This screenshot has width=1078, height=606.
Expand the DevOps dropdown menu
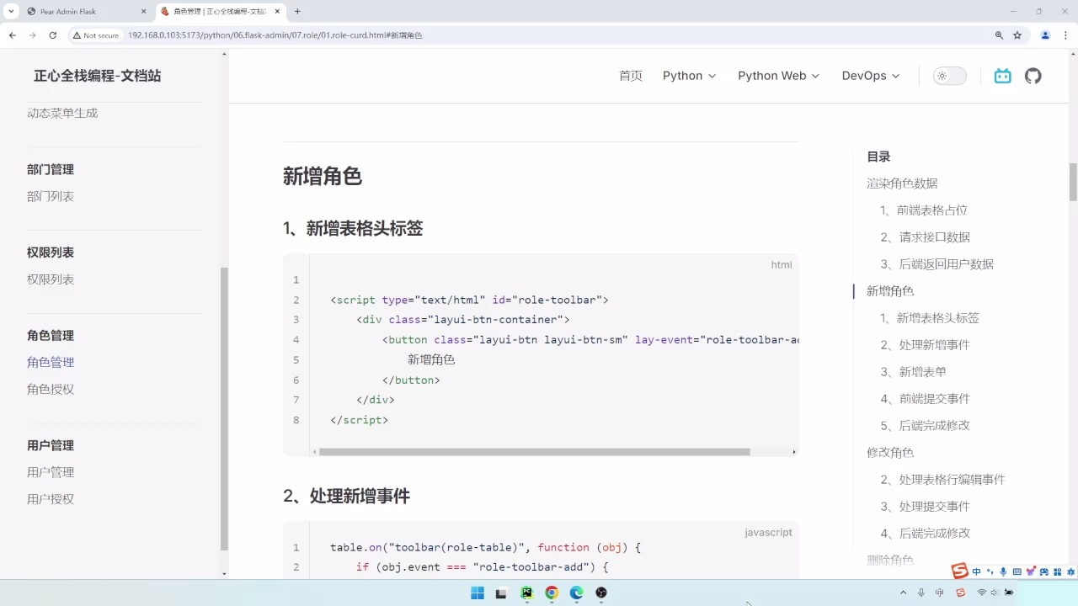pos(870,76)
